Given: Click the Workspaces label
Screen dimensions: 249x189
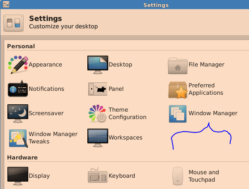Looking at the screenshot, I should pyautogui.click(x=126, y=138).
